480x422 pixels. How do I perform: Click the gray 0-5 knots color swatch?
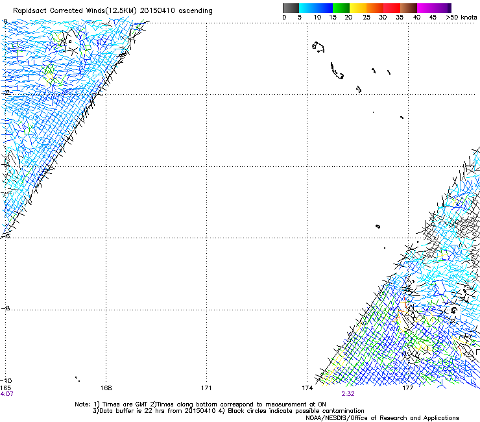click(x=291, y=8)
